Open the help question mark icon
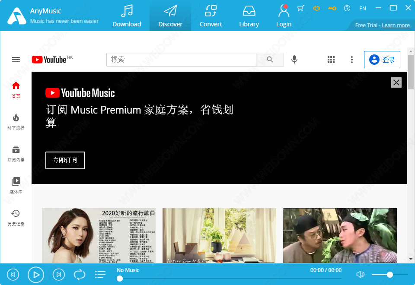 347,9
